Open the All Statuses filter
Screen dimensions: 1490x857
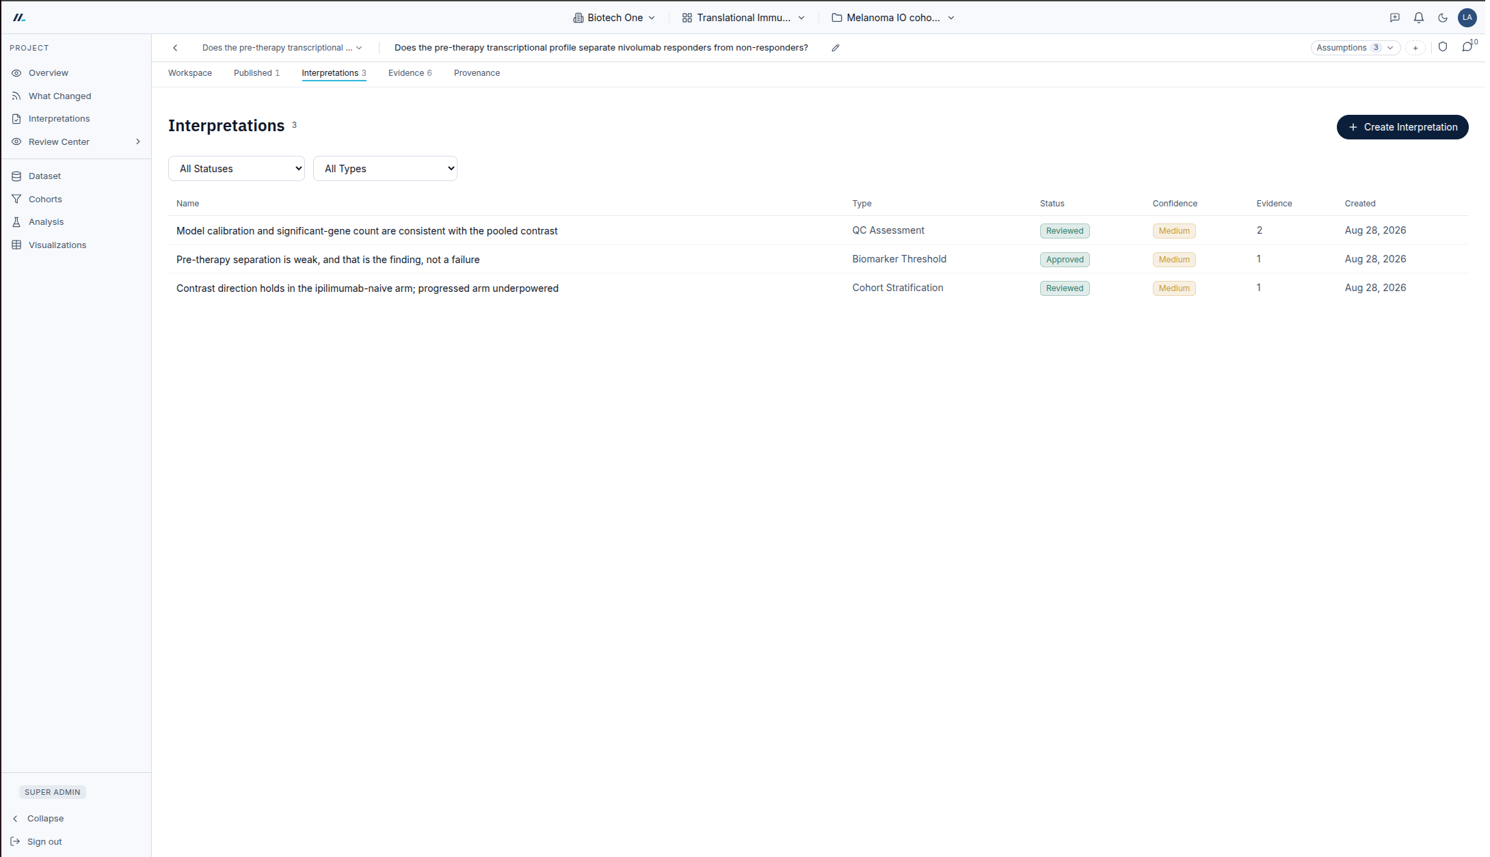click(x=237, y=169)
